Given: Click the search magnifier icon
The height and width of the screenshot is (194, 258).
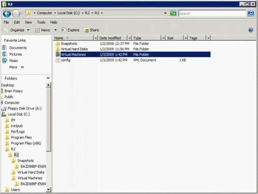Looking at the screenshot, I should (251, 13).
